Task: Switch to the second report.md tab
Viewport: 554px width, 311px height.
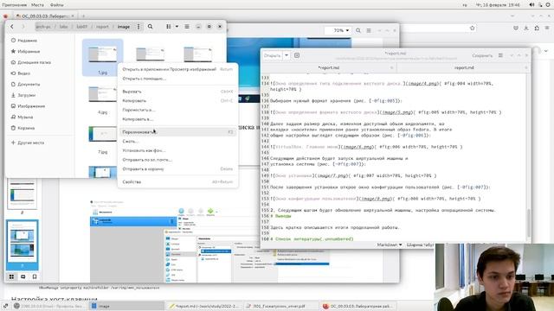Action: (464, 67)
